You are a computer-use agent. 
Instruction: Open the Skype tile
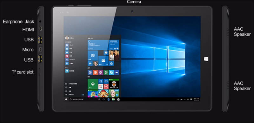[111, 72]
